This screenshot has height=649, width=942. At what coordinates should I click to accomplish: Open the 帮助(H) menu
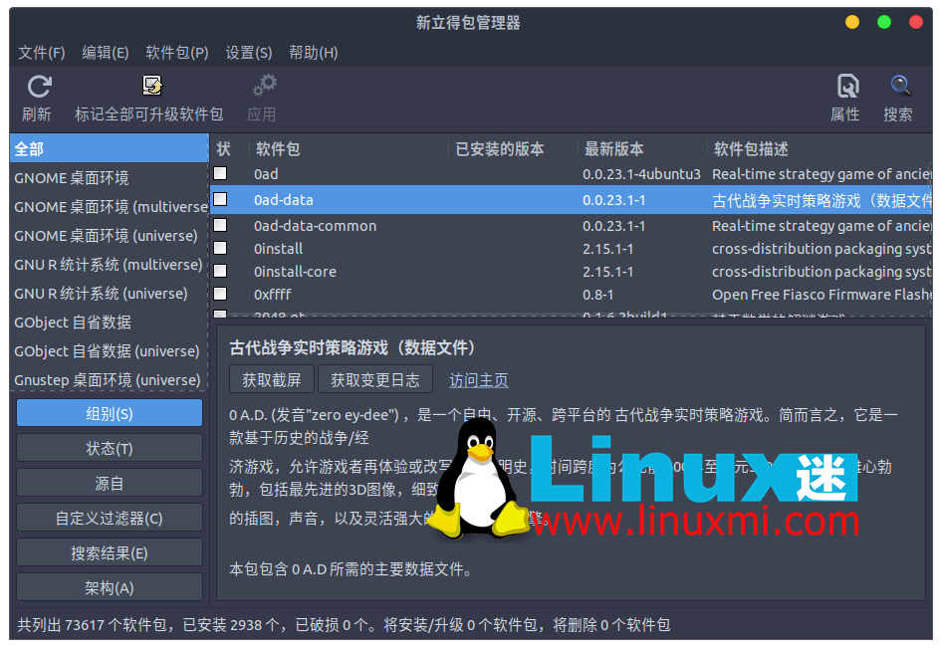313,53
